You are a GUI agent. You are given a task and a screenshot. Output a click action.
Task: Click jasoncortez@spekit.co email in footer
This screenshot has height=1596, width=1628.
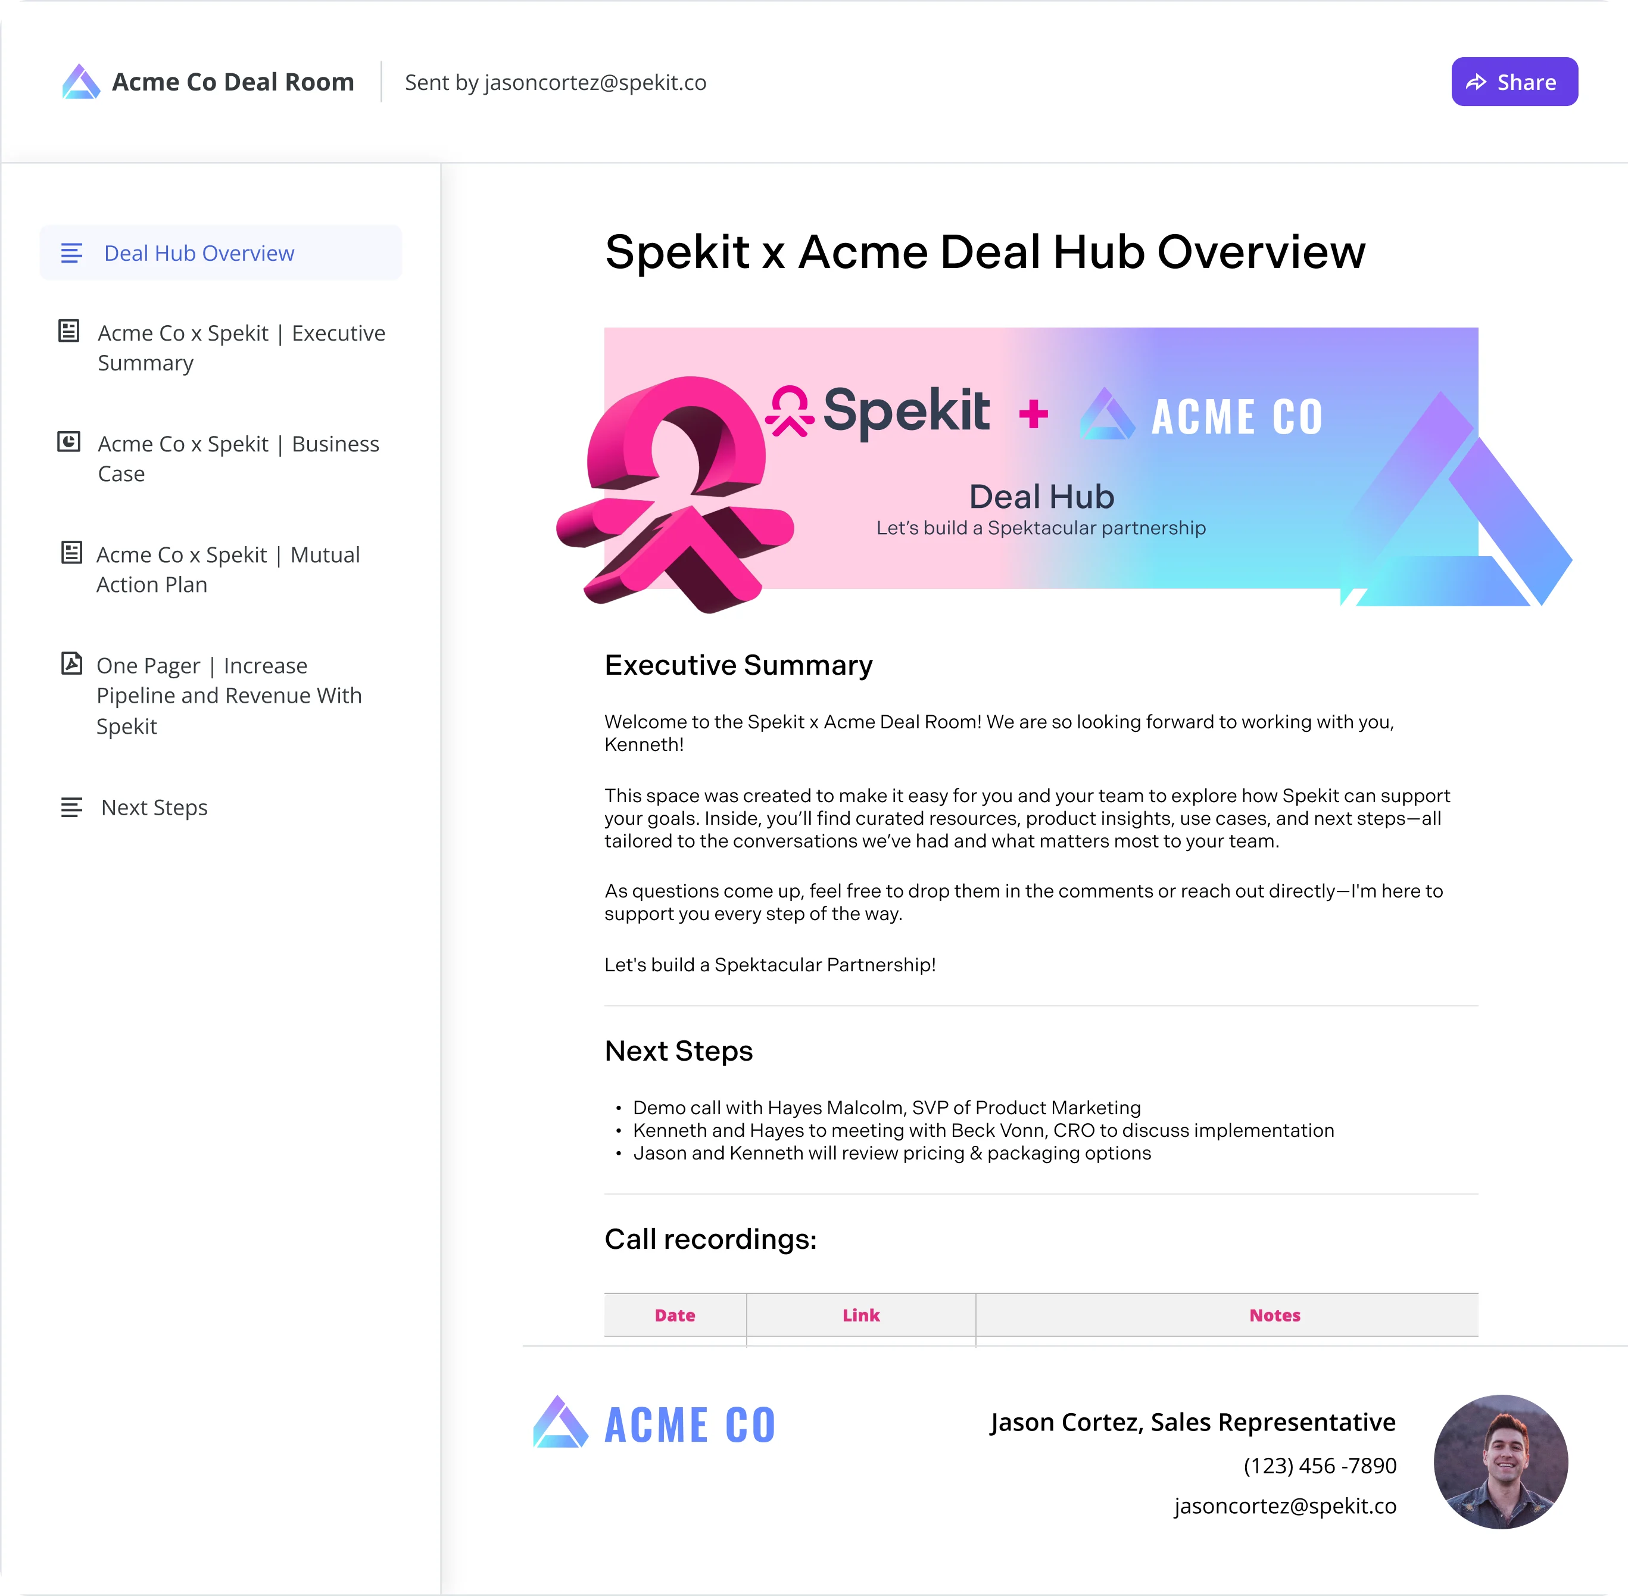pyautogui.click(x=1284, y=1505)
